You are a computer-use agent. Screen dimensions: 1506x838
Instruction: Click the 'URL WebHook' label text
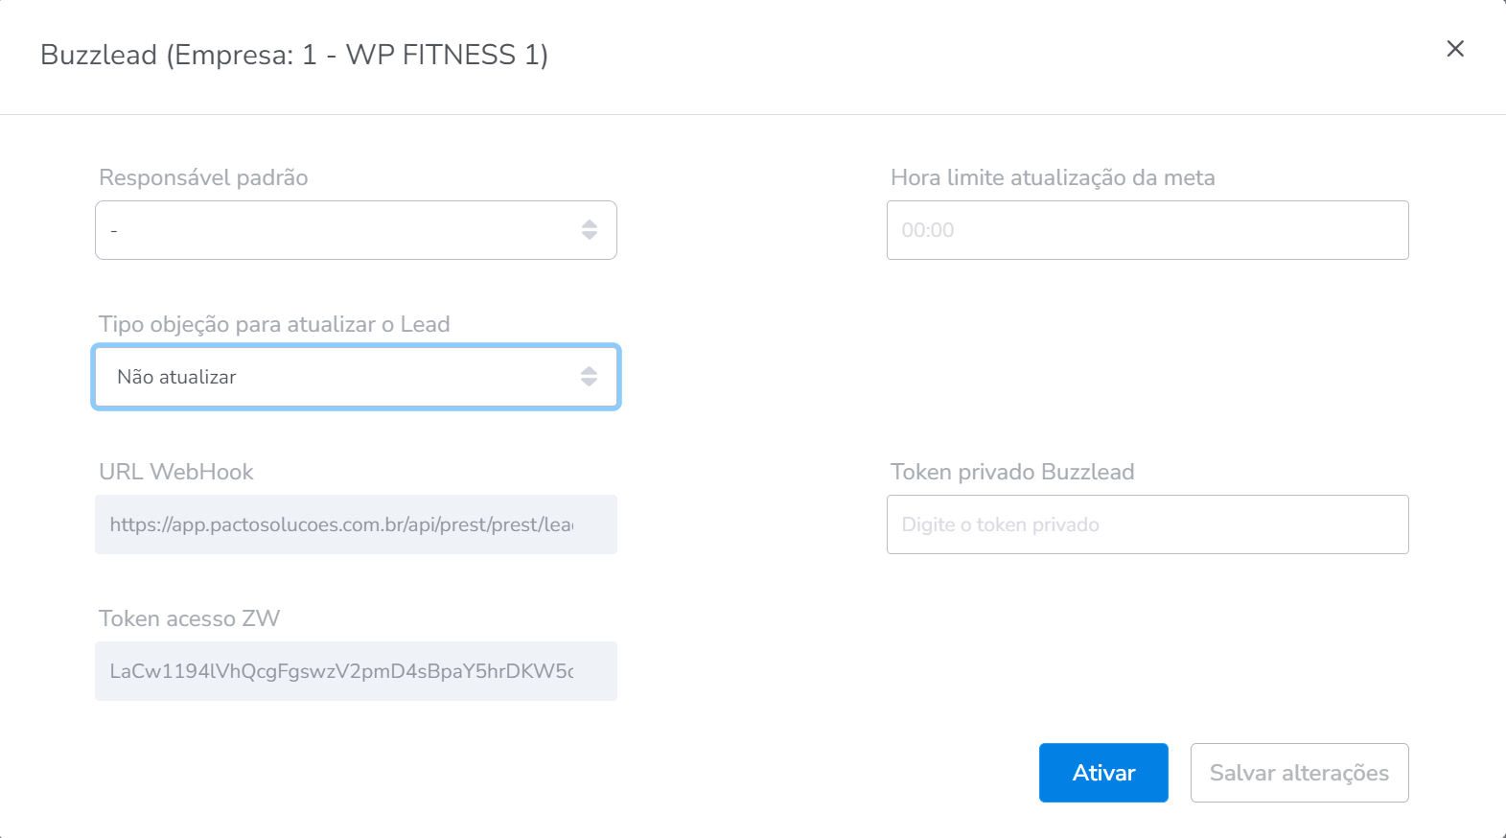coord(176,472)
